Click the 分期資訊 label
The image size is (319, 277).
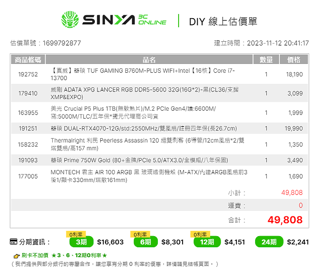pos(34,242)
